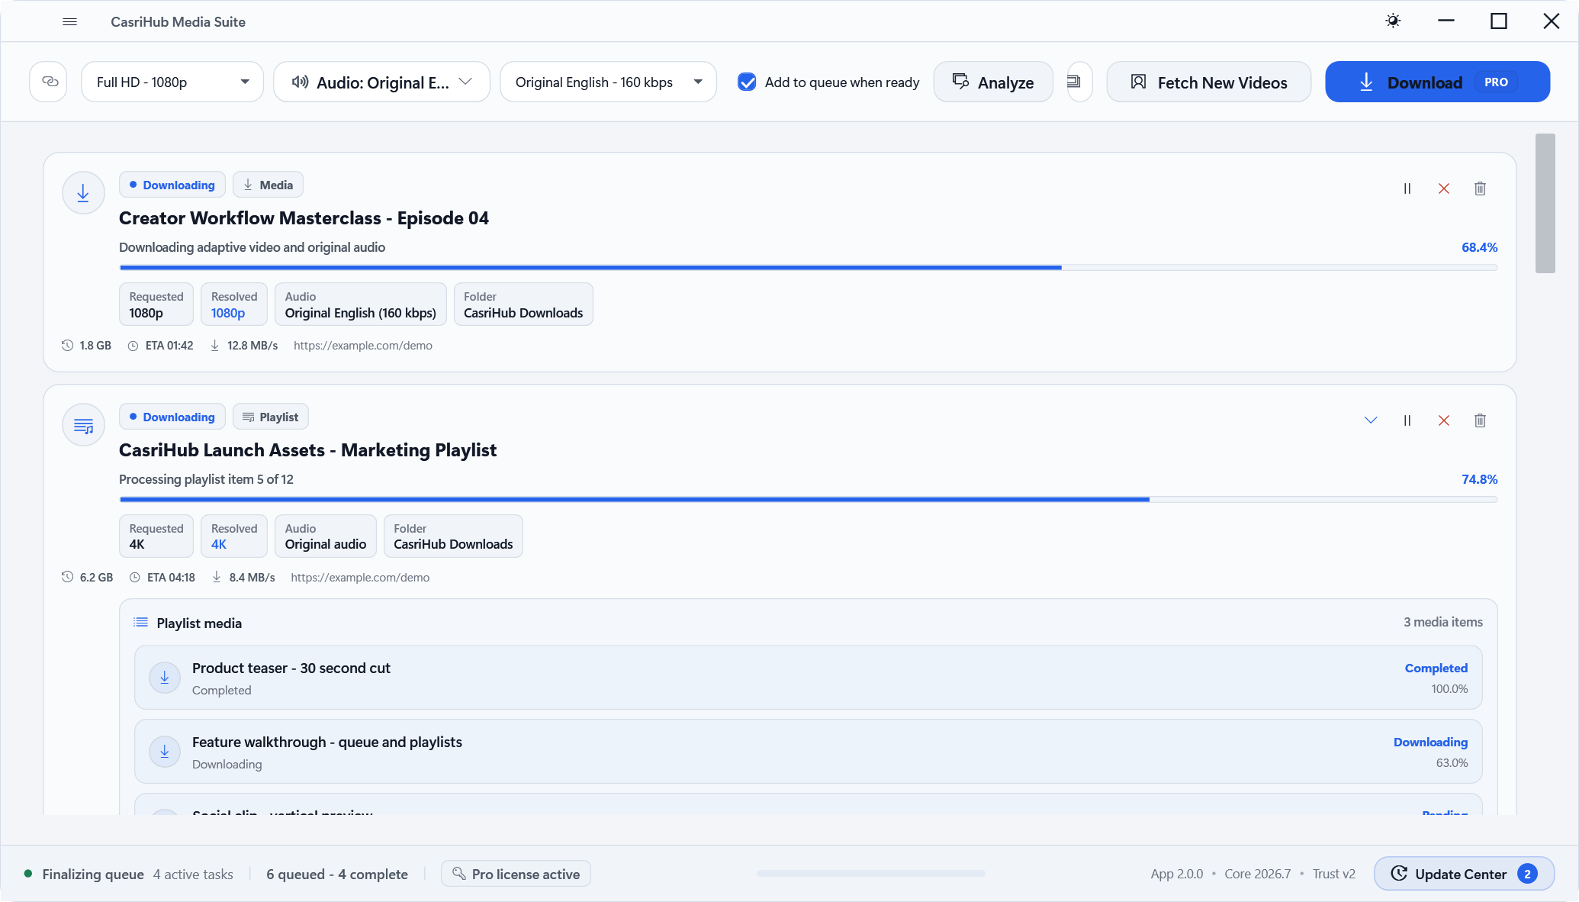Screen dimensions: 1579x902
Task: Click the speed arrow icon beside 12.8 MB/s
Action: 215,346
